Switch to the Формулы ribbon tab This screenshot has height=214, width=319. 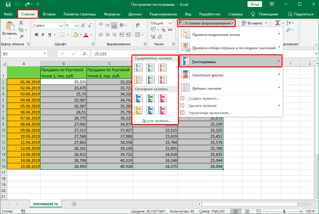point(112,14)
